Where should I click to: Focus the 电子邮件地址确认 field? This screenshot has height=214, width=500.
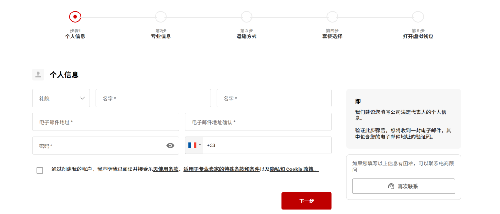[258, 122]
